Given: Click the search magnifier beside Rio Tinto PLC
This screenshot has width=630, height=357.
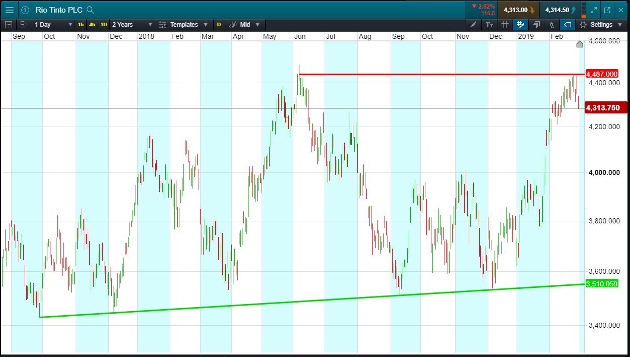Looking at the screenshot, I should (x=90, y=10).
